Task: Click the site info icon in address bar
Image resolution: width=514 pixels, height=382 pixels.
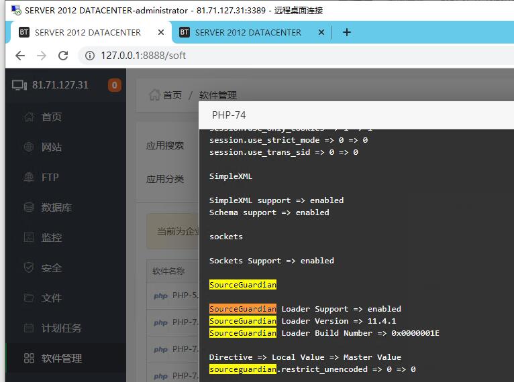Action: click(x=90, y=56)
